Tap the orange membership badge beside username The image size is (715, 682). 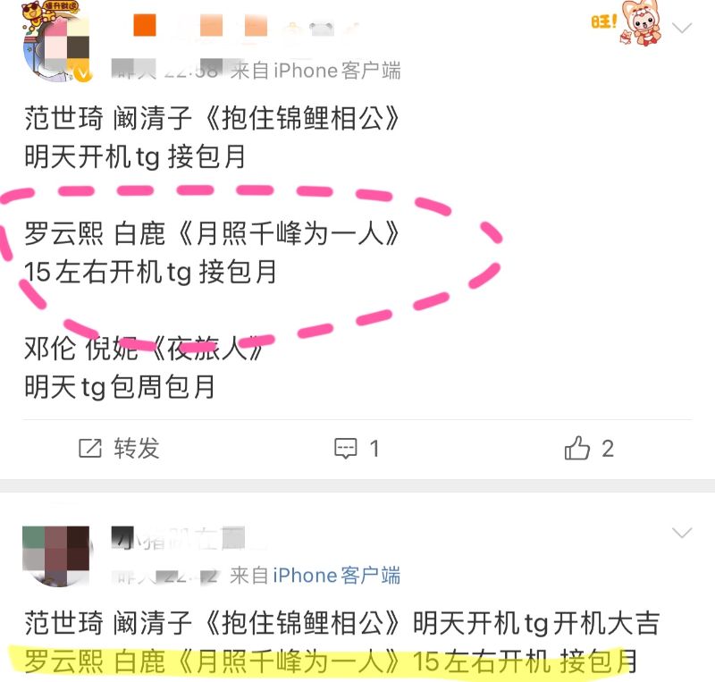[145, 25]
